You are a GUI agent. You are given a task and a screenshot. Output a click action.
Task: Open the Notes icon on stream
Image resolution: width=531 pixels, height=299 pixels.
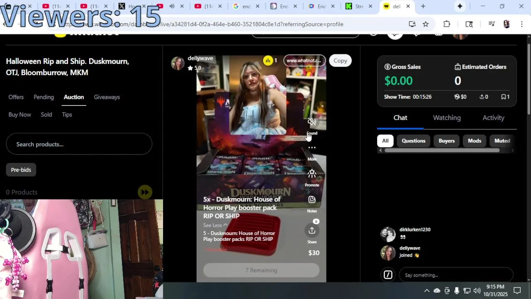[312, 200]
